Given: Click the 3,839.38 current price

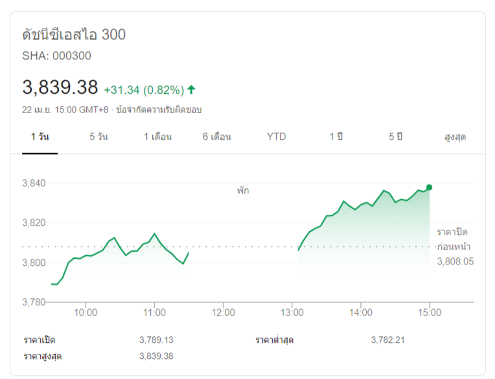Looking at the screenshot, I should click(60, 87).
